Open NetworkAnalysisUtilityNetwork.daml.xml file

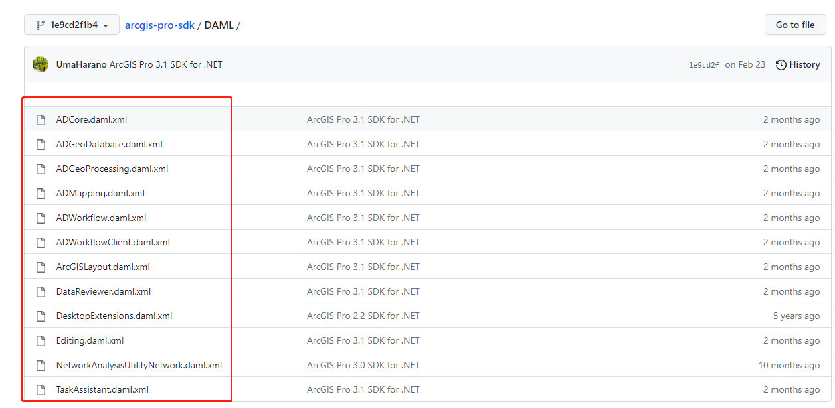[x=139, y=366]
